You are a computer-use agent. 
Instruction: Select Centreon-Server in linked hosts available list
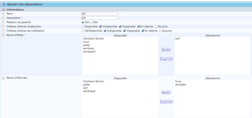click(93, 81)
